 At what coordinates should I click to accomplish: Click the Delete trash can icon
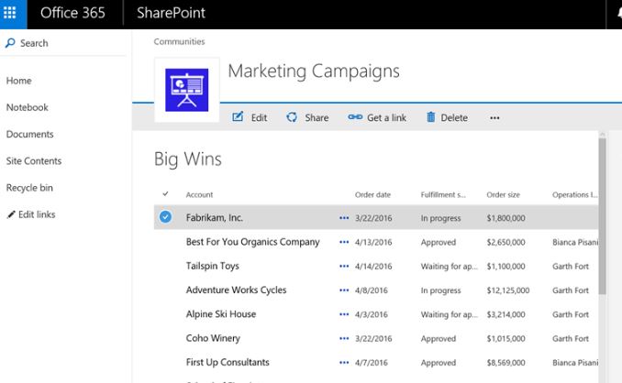431,117
